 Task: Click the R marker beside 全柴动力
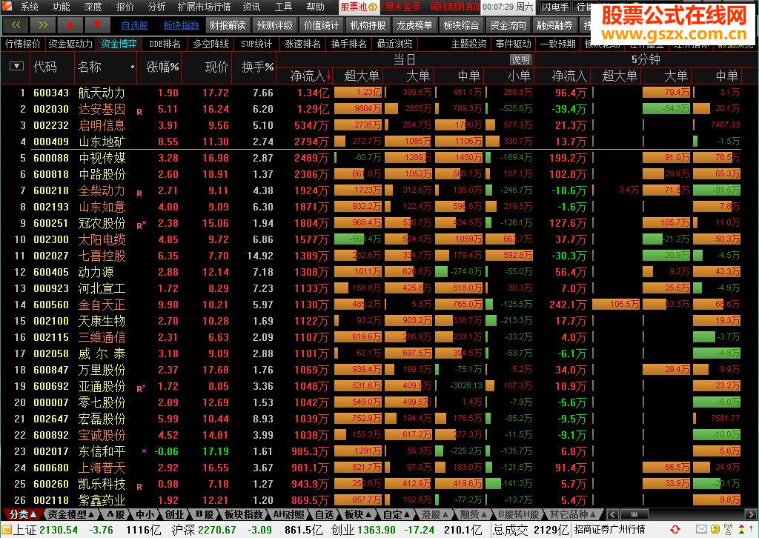[x=139, y=193]
